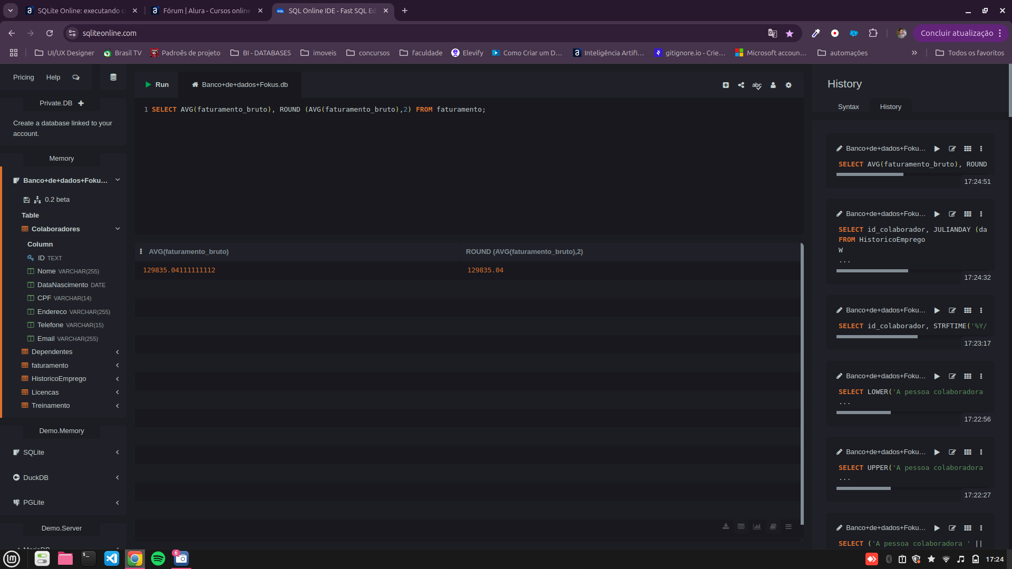Run the 17:24:51 history query

tap(937, 149)
